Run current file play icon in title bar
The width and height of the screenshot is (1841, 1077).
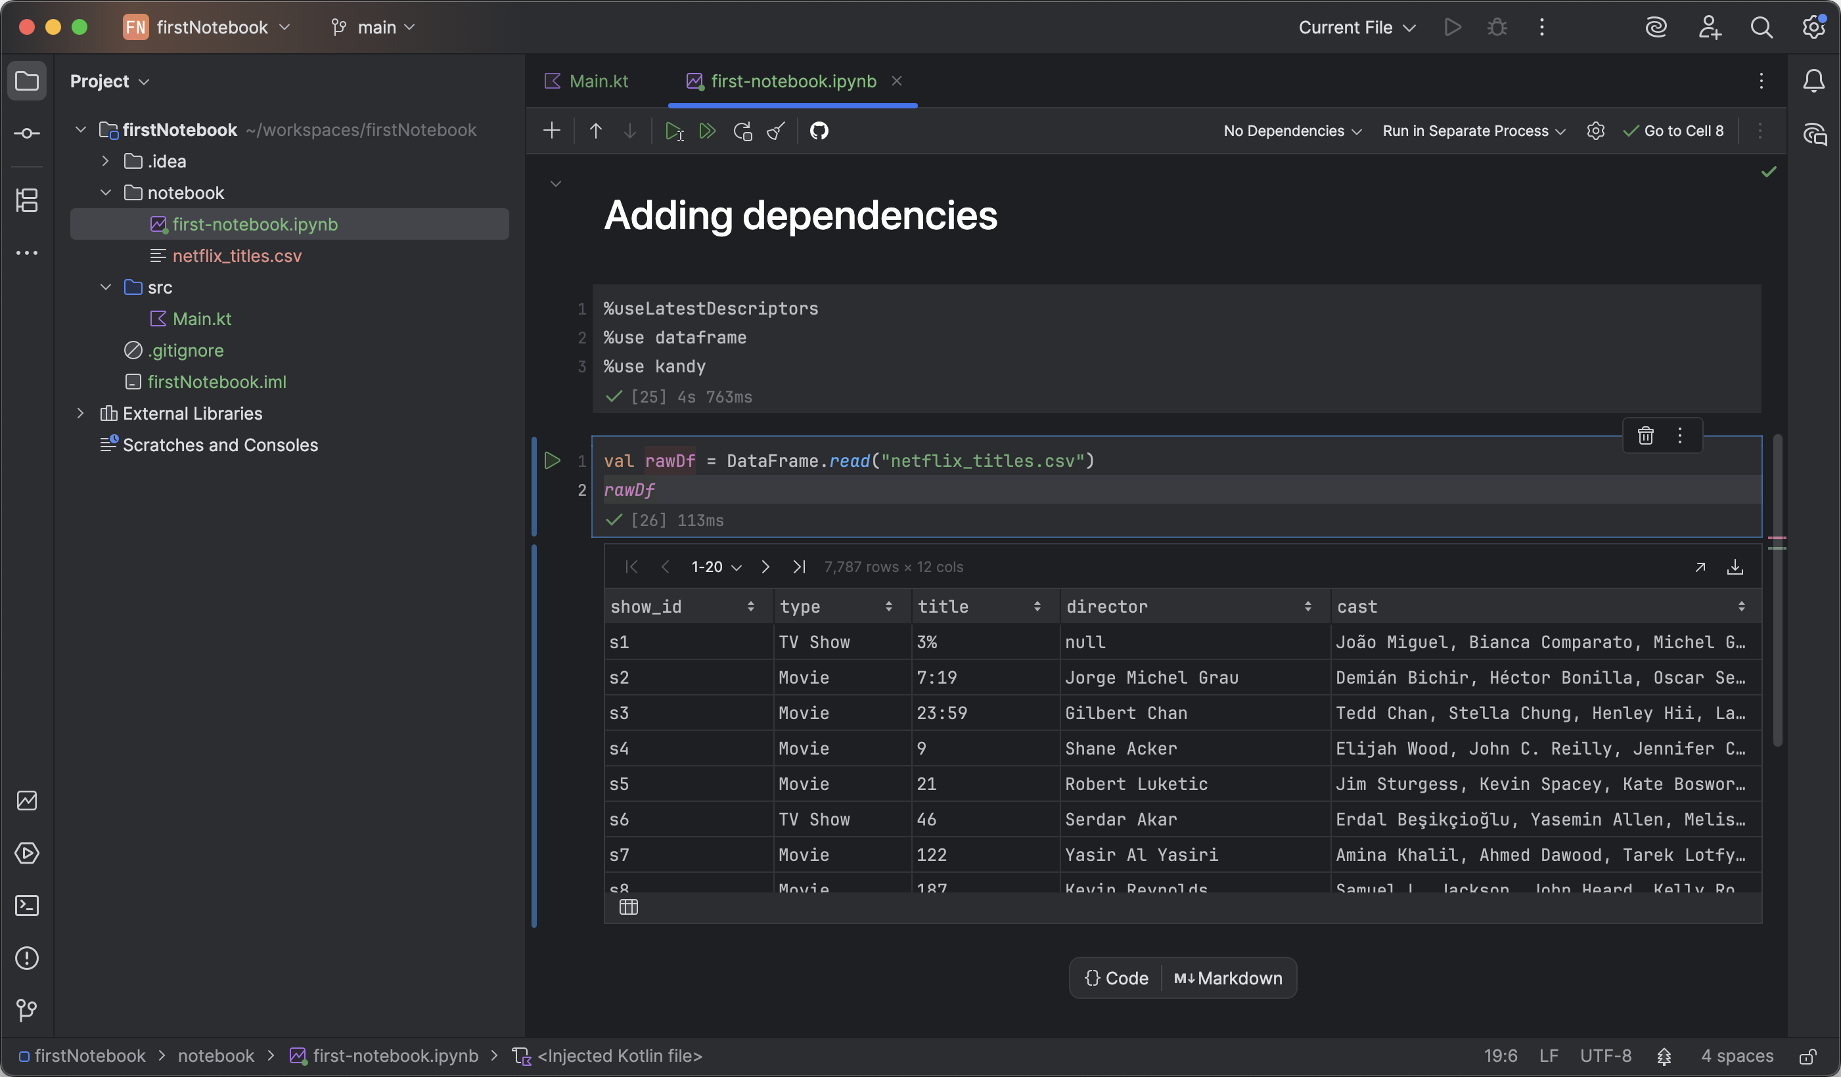click(x=1452, y=27)
